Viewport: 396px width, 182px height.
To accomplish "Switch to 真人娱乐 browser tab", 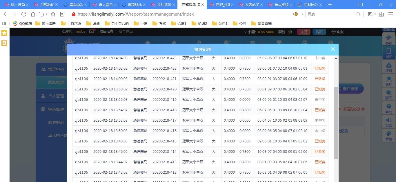I will [x=104, y=5].
